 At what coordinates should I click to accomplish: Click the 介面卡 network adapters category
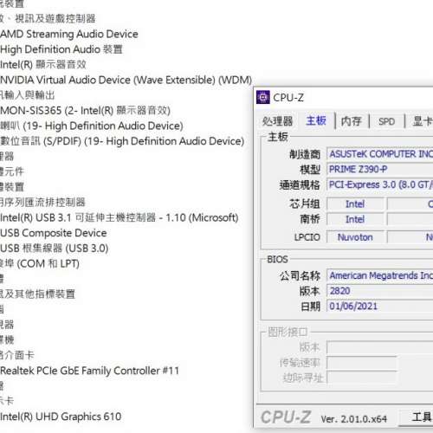coord(16,355)
